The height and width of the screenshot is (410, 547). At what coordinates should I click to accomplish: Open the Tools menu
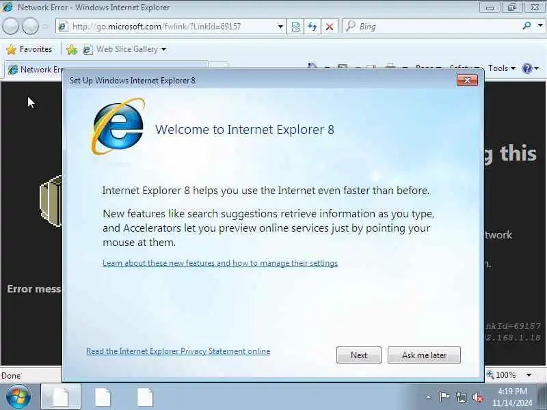click(x=502, y=68)
